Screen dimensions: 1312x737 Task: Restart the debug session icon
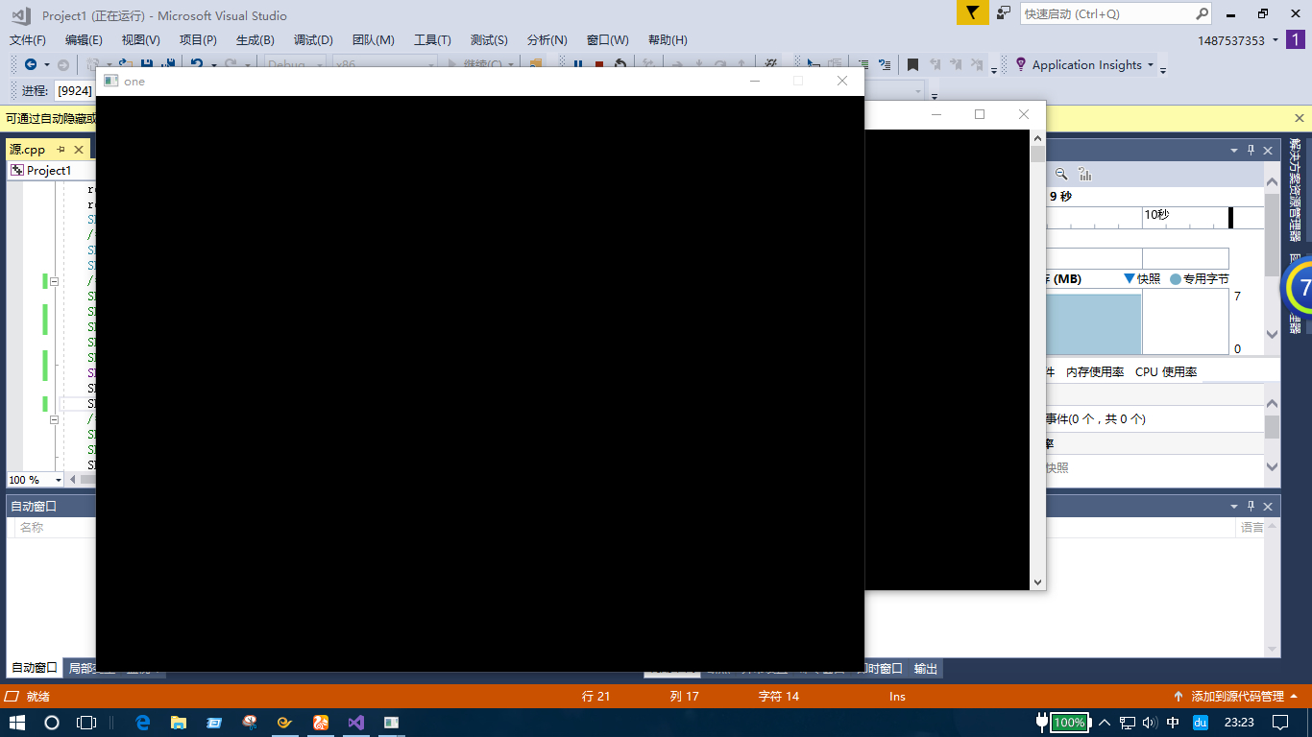pos(620,64)
